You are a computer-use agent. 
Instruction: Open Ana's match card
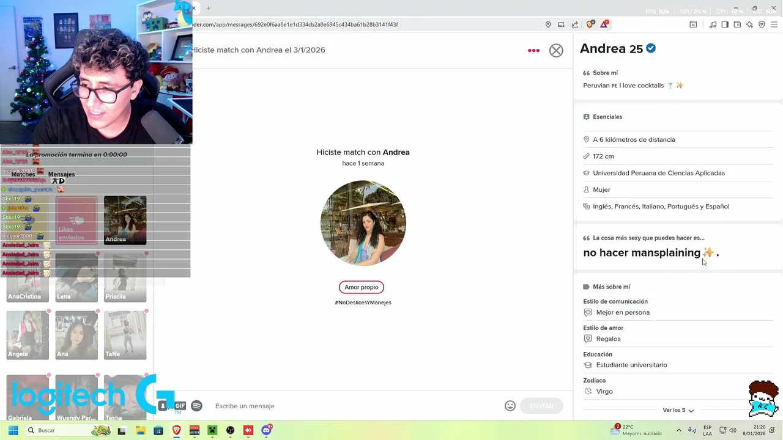pyautogui.click(x=76, y=335)
